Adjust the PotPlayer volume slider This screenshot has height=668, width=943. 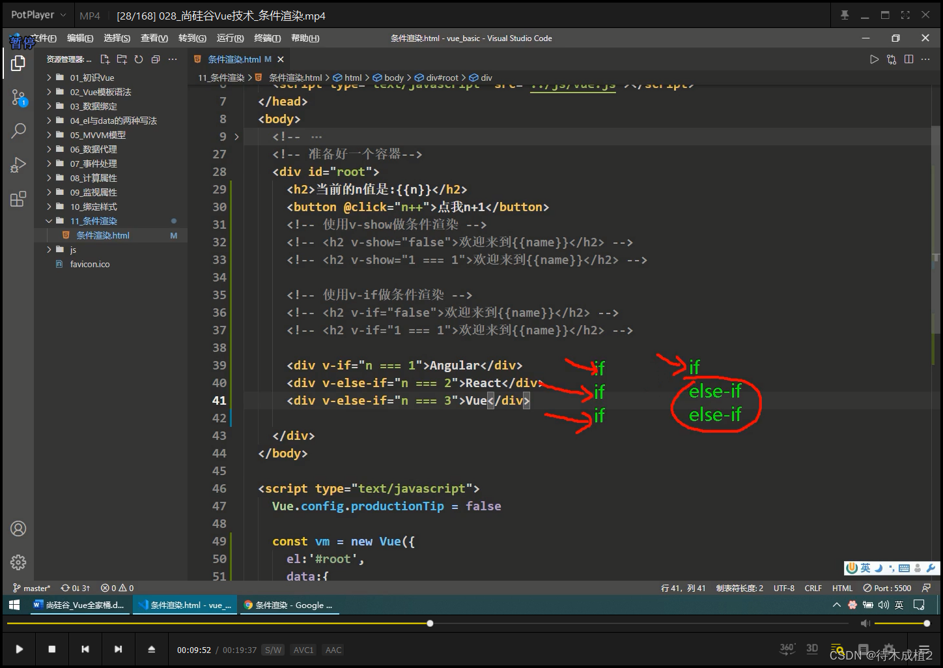pyautogui.click(x=901, y=624)
